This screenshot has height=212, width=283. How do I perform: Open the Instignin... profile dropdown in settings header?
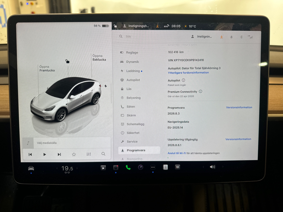[202, 37]
